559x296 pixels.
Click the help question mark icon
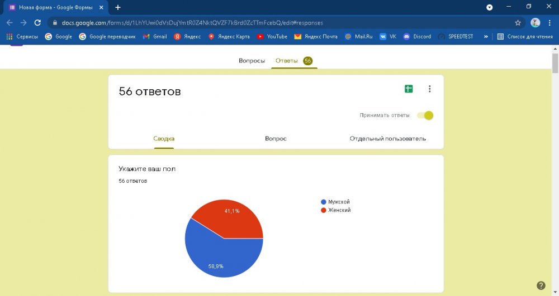tap(541, 285)
